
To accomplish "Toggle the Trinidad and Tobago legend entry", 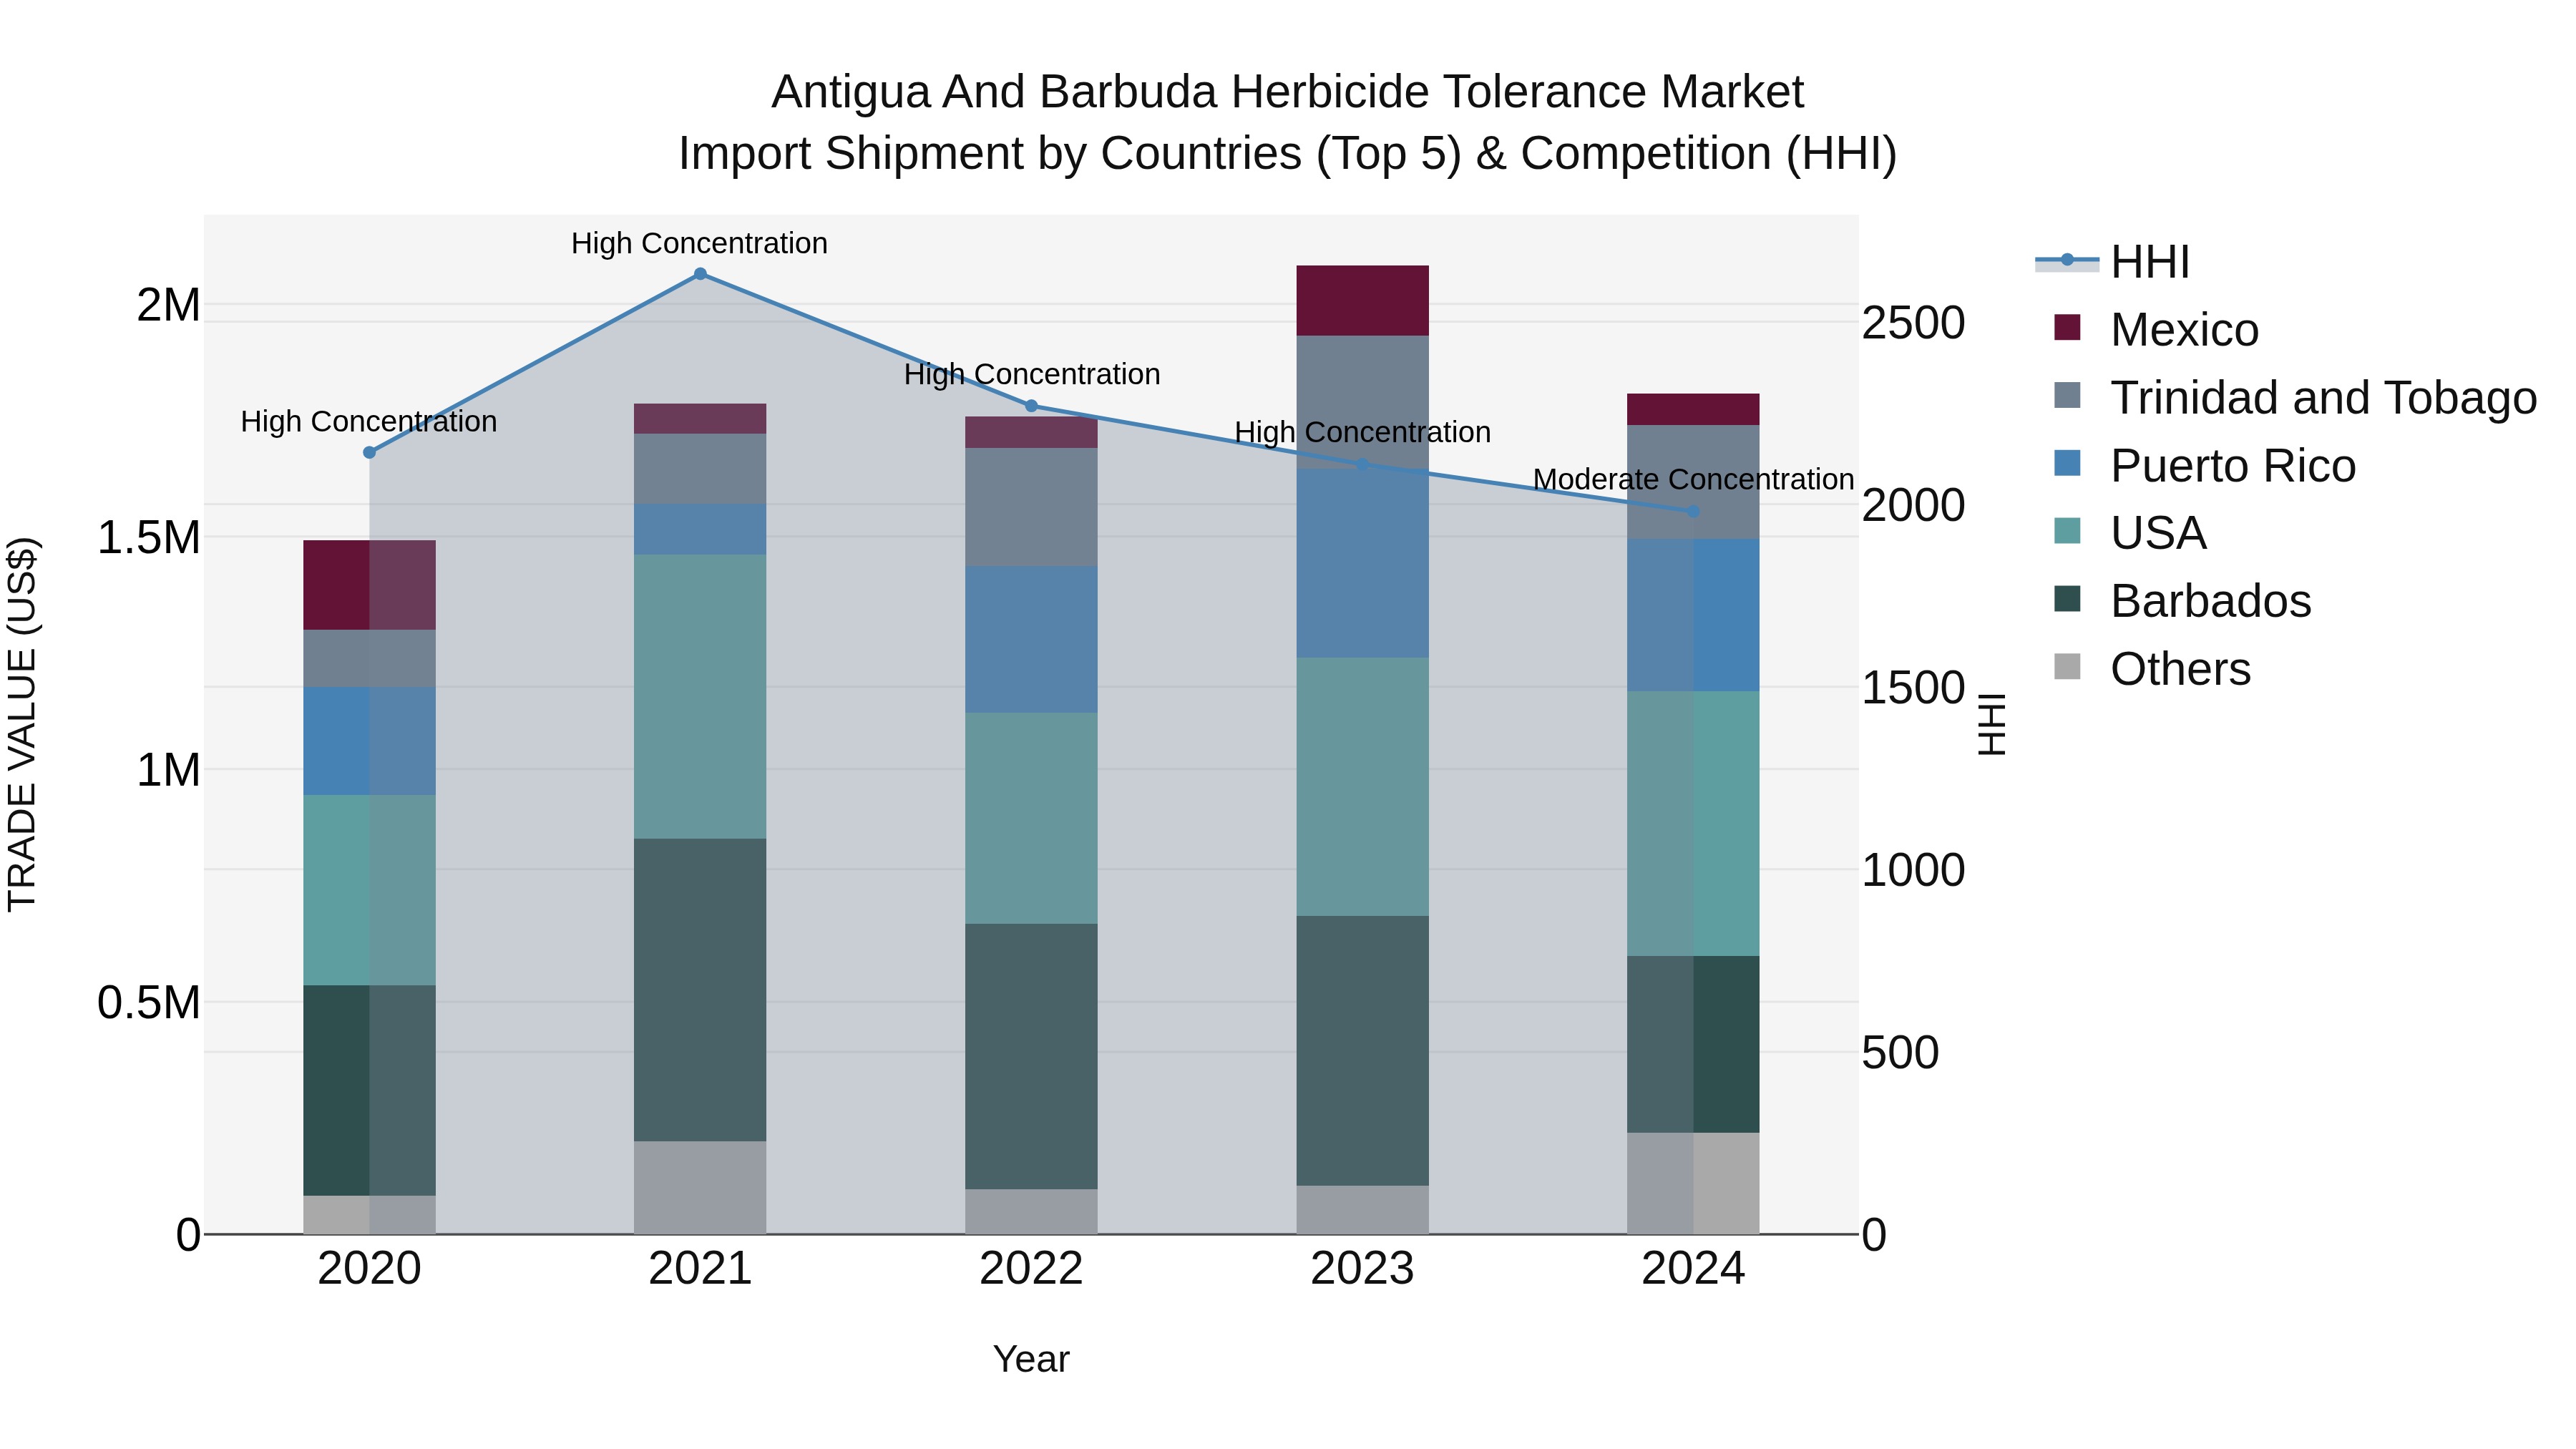I will [2295, 397].
